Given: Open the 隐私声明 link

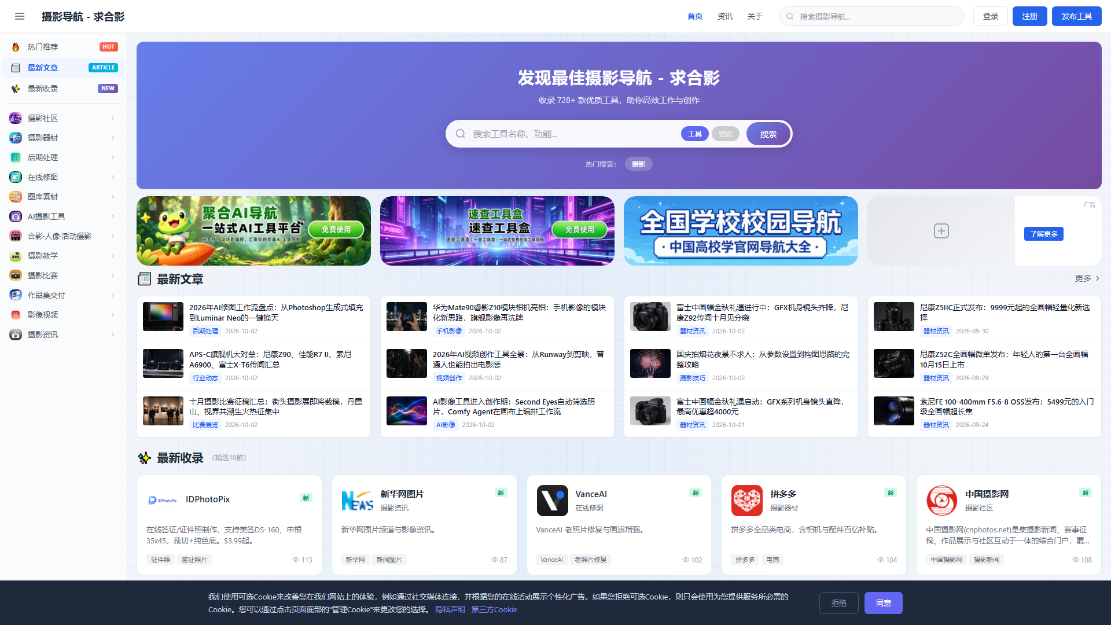Looking at the screenshot, I should point(450,609).
